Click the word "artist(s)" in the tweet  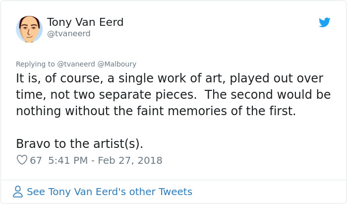[x=117, y=143]
